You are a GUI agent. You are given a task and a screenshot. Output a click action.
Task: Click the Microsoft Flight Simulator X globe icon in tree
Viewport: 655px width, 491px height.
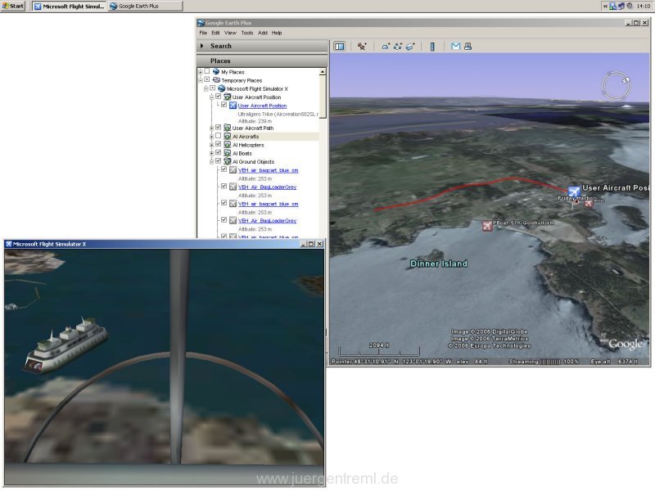point(222,88)
